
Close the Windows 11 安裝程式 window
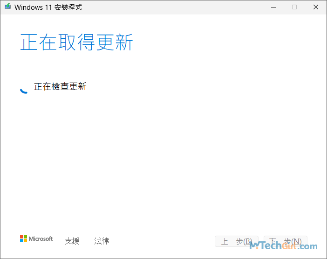(x=316, y=7)
